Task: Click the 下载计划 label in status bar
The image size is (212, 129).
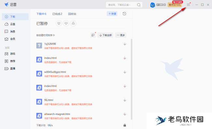Action: (41, 125)
